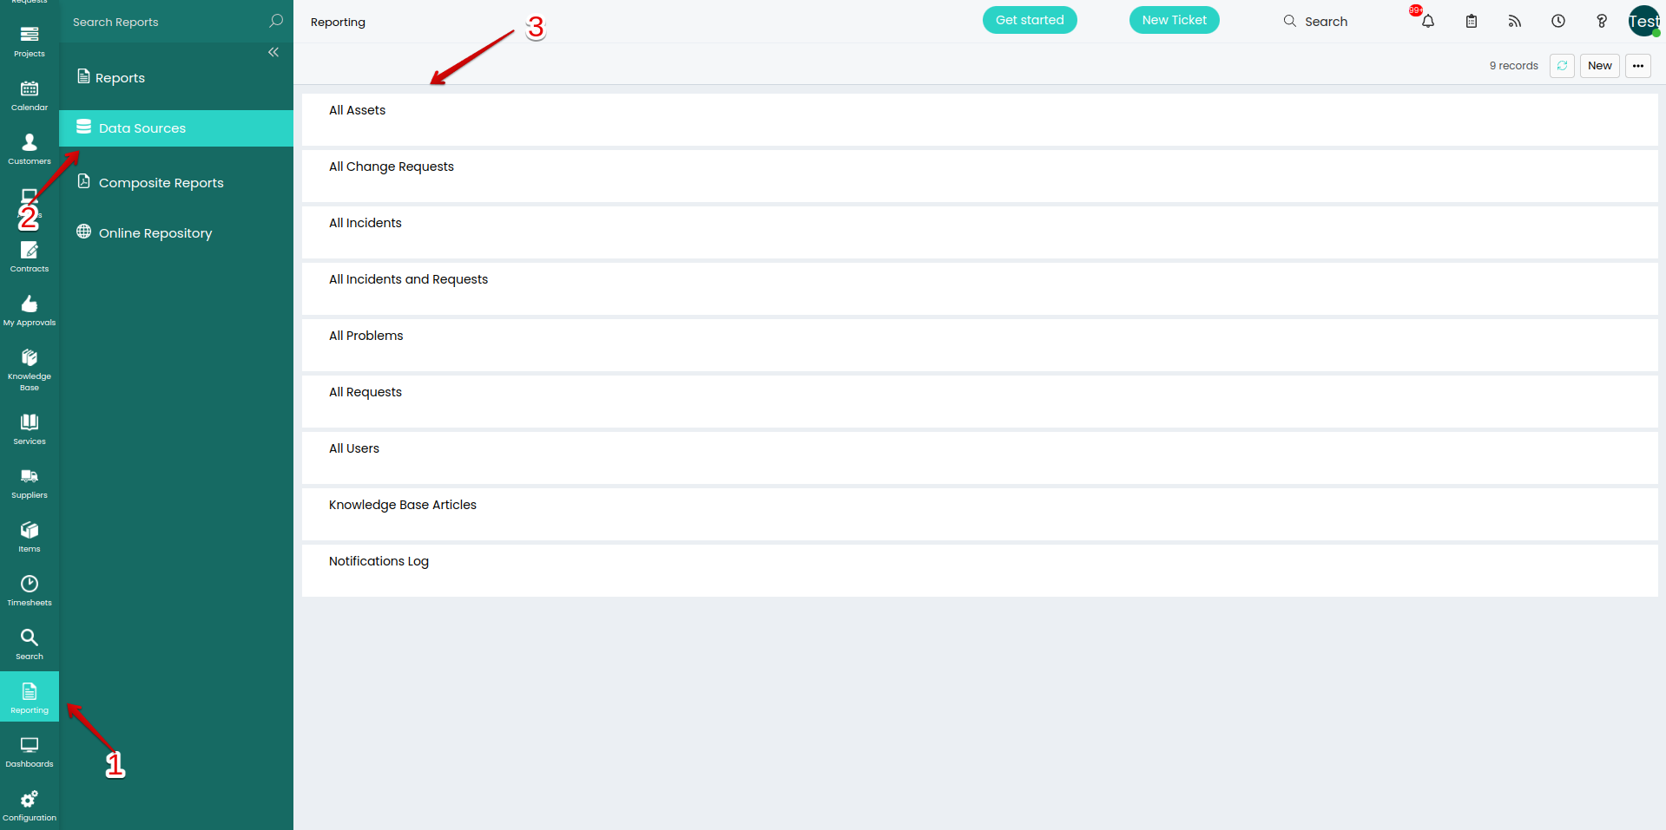Open the help question mark icon

[x=1601, y=22]
